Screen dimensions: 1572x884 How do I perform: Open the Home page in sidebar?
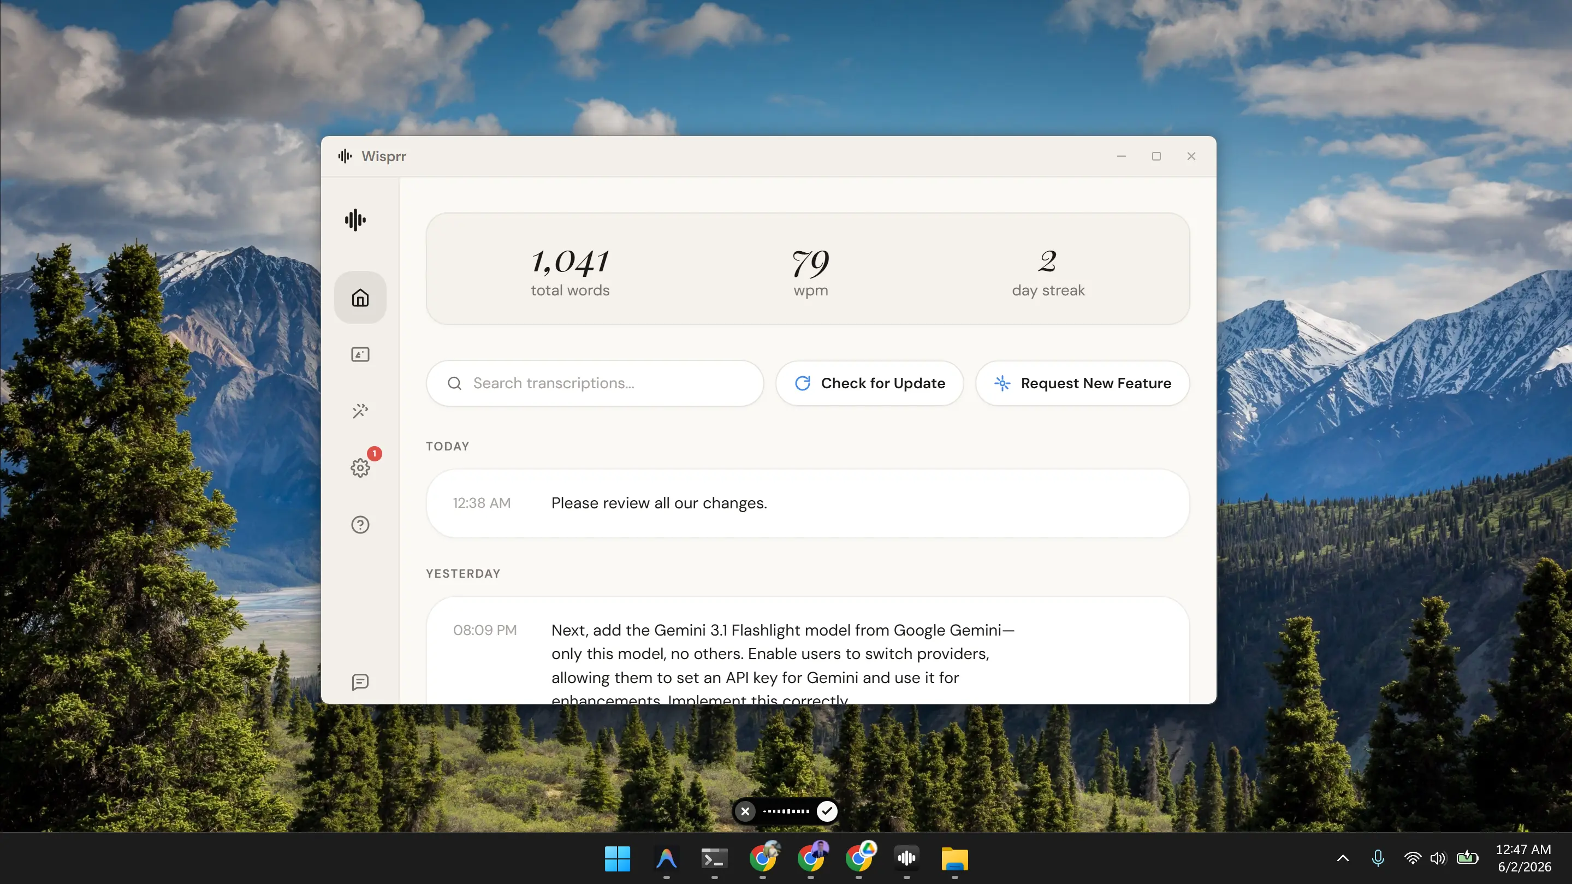360,298
